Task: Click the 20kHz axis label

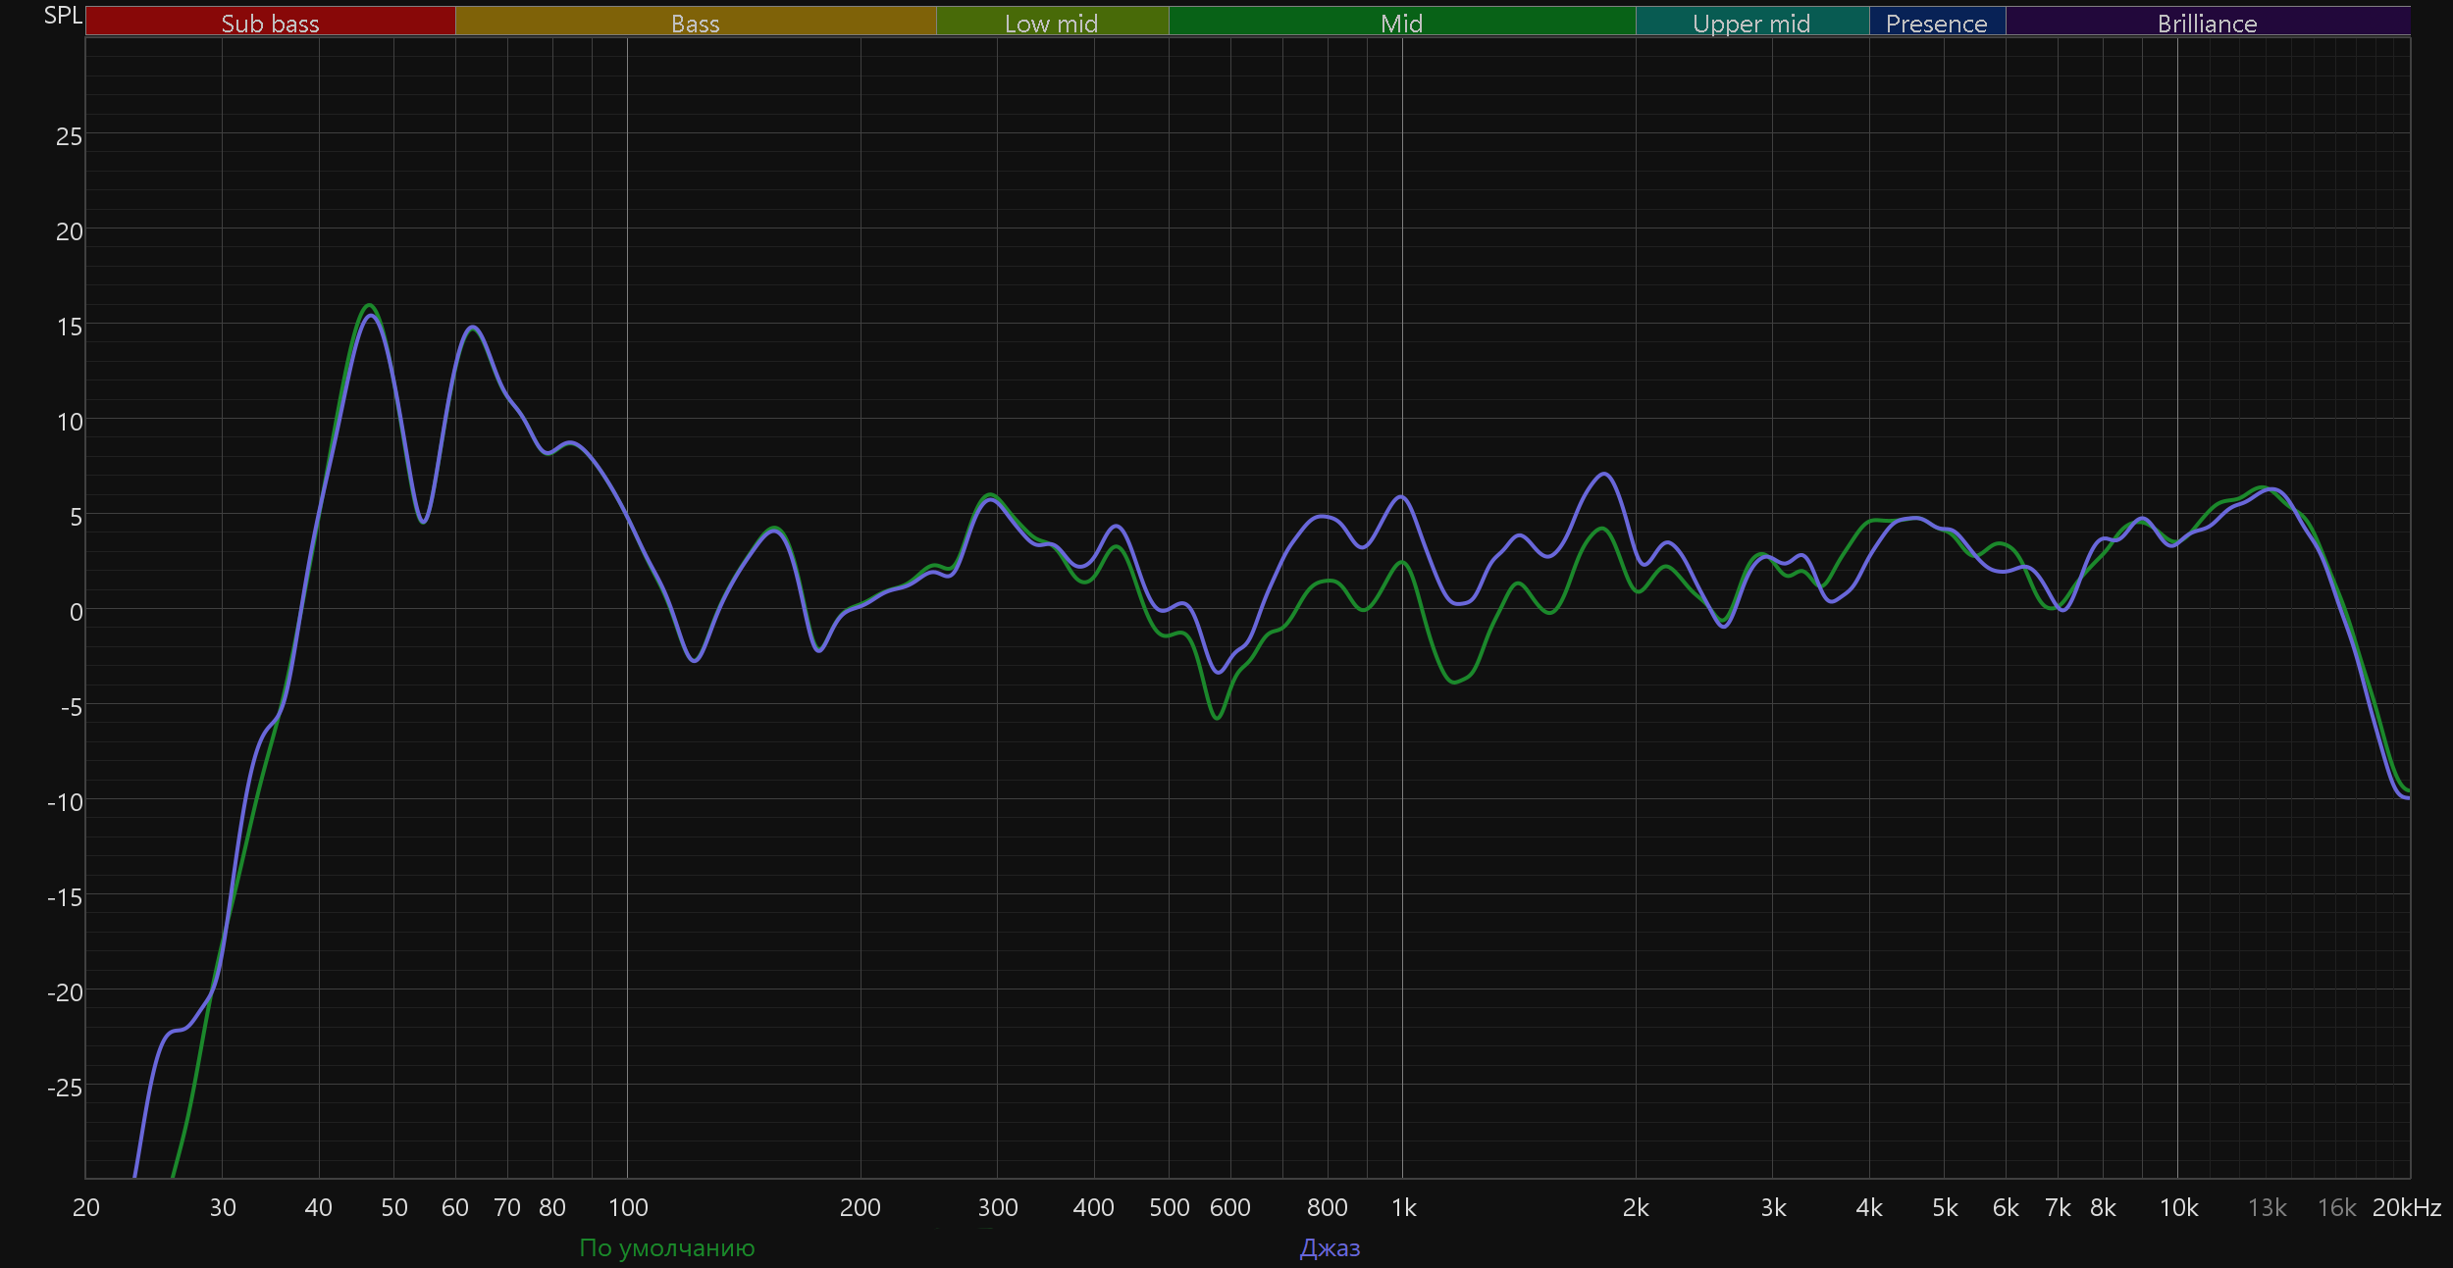Action: click(x=2406, y=1207)
